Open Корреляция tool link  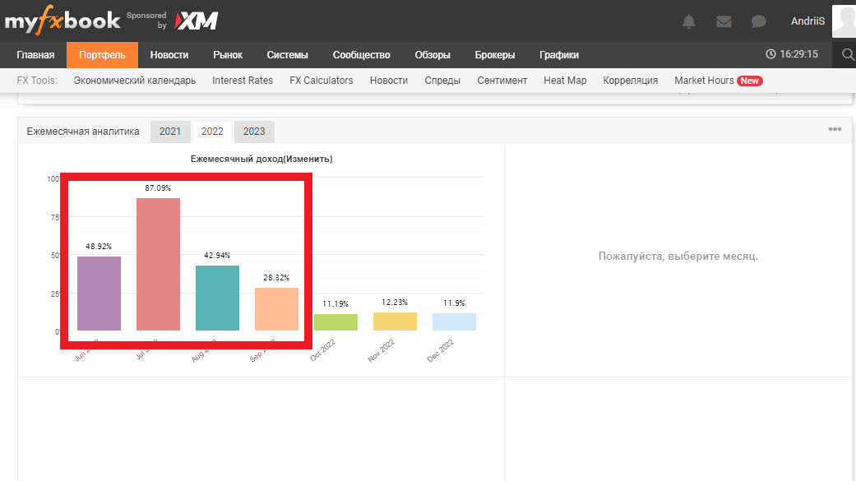630,81
